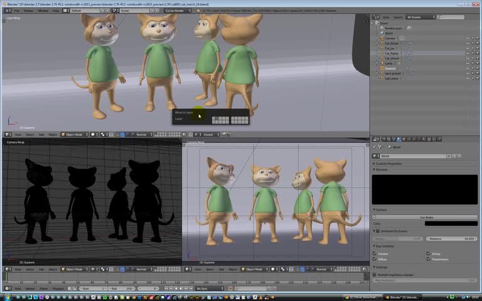Click the World datablock browse icon
Screen dimensions: 482x301
[x=375, y=156]
